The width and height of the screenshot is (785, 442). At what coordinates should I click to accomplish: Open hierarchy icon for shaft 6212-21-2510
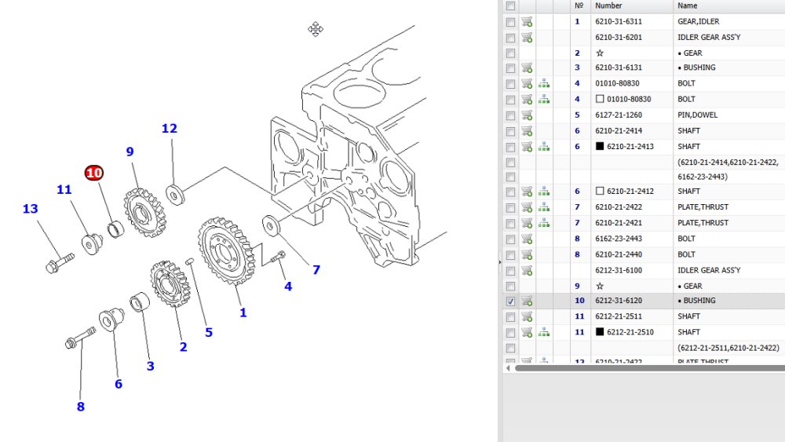pos(544,332)
